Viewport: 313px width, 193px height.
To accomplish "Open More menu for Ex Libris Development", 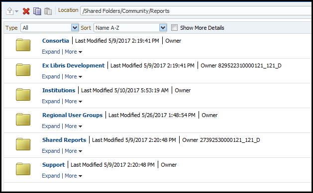I will click(x=73, y=76).
